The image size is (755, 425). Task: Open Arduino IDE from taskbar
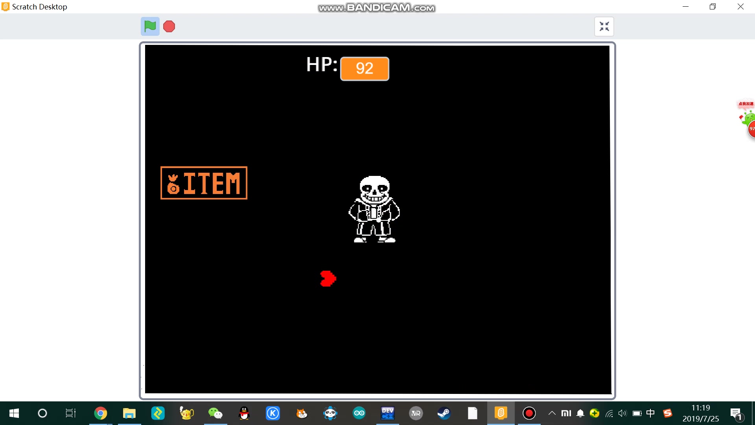coord(359,413)
